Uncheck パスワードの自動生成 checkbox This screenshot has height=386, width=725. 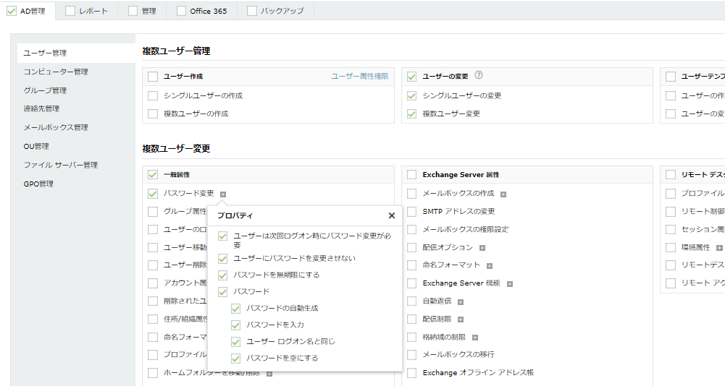click(236, 309)
